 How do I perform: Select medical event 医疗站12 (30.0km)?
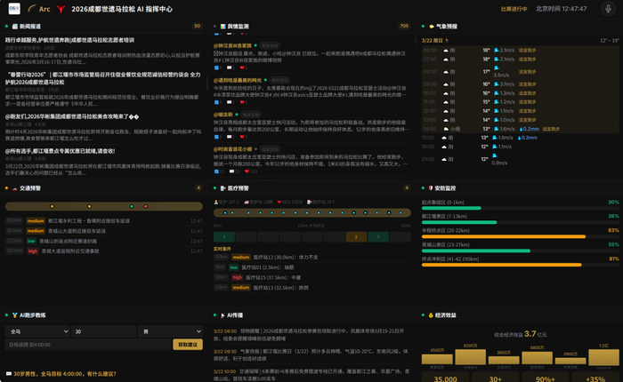pyautogui.click(x=311, y=257)
